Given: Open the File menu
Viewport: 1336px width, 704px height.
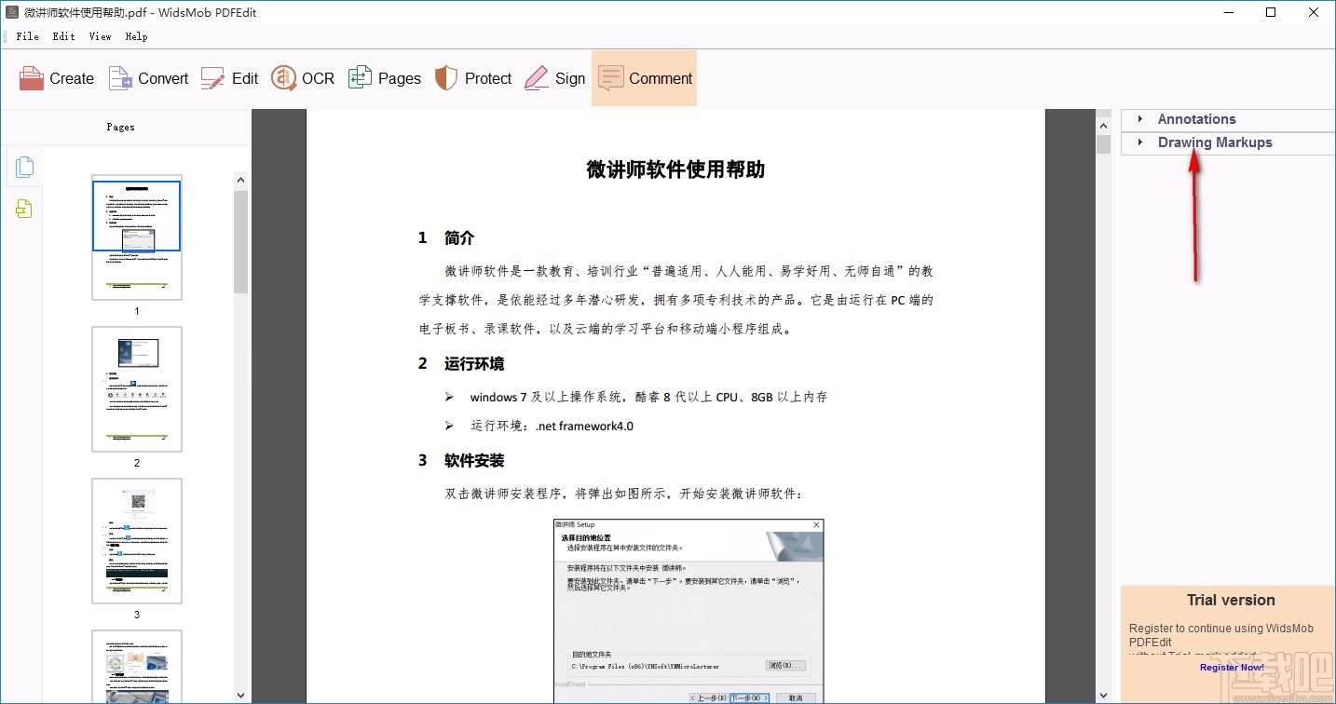Looking at the screenshot, I should click(x=27, y=36).
